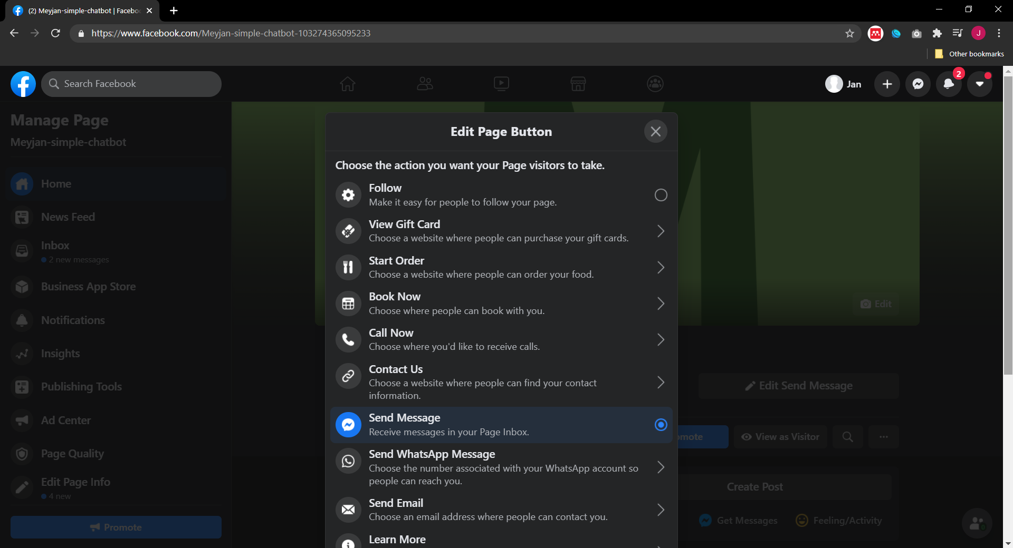The height and width of the screenshot is (548, 1013).
Task: Open the page three-dots more menu
Action: (x=884, y=437)
